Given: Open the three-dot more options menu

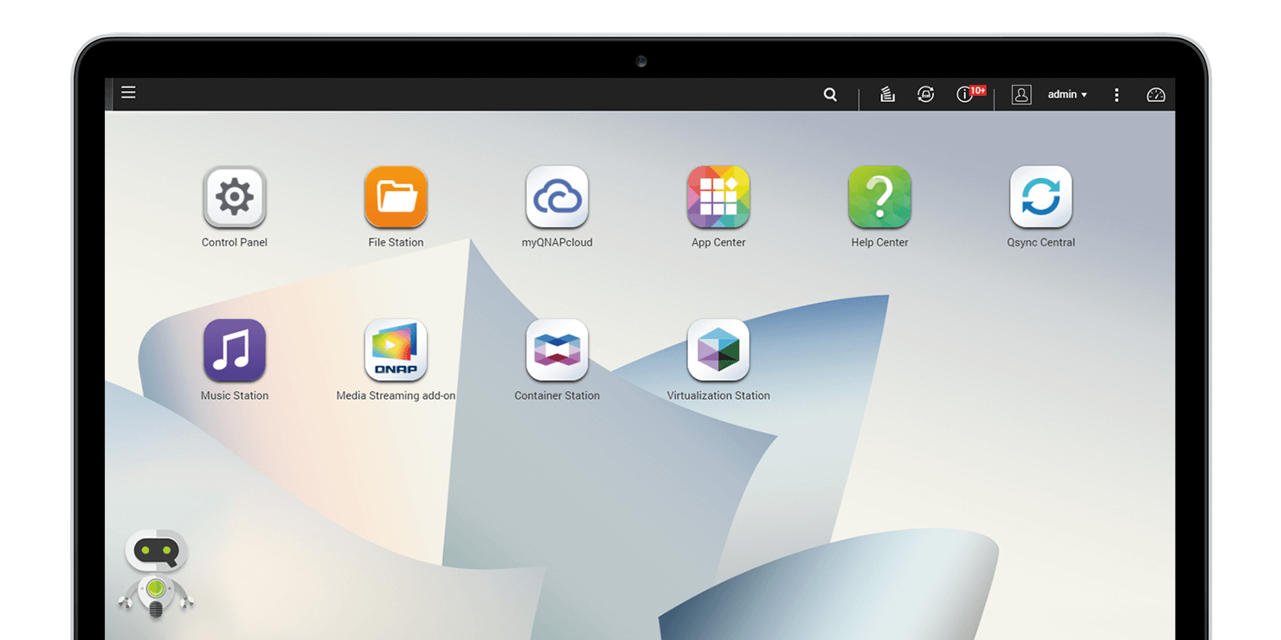Looking at the screenshot, I should pyautogui.click(x=1117, y=95).
